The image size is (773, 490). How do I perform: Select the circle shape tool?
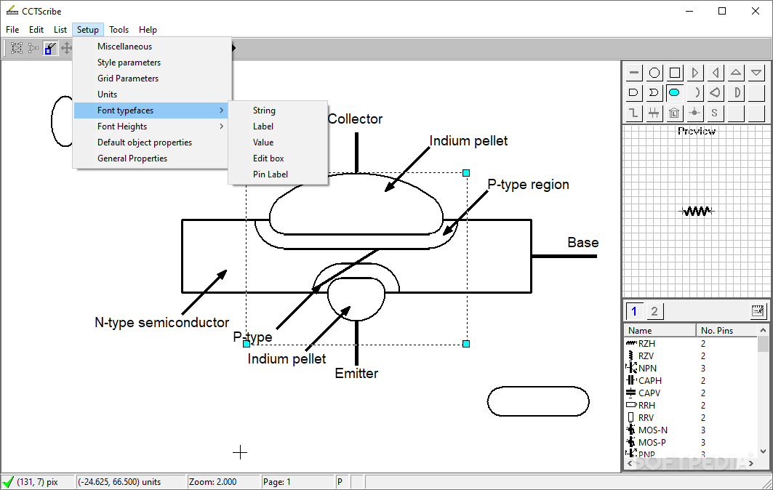654,73
